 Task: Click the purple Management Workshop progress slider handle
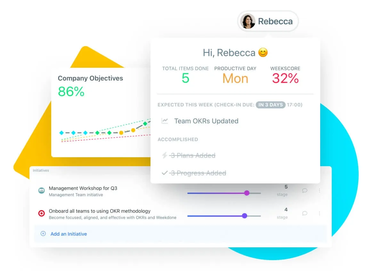point(247,193)
